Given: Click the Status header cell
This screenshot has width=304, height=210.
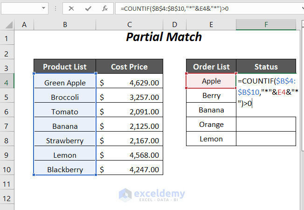Looking at the screenshot, I should [266, 67].
